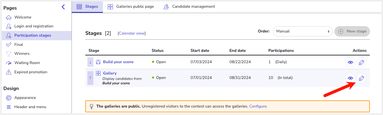
Task: Click Open status of Build your scene
Action: tap(159, 62)
